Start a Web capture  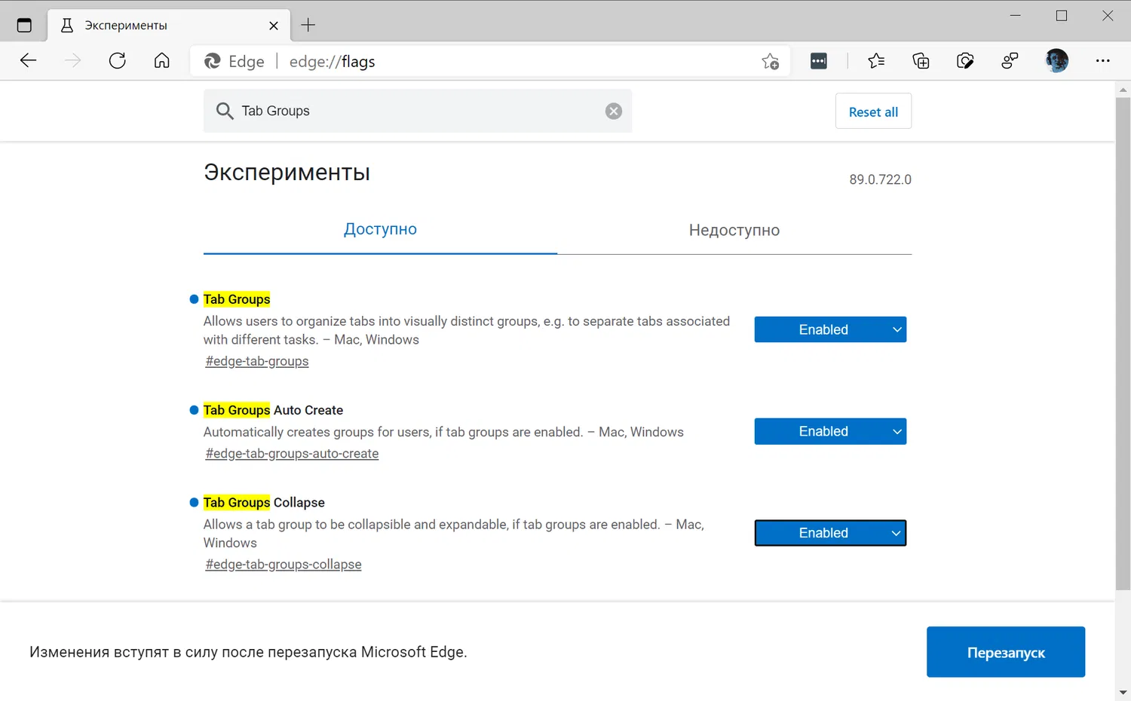(965, 61)
